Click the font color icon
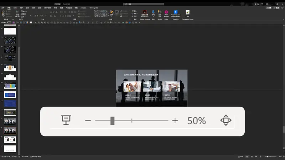The width and height of the screenshot is (285, 160). [x=55, y=16]
